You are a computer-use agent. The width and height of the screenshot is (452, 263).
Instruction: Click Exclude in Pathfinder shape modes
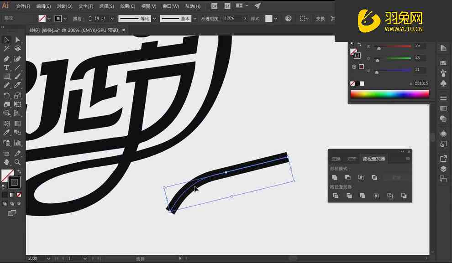click(374, 178)
